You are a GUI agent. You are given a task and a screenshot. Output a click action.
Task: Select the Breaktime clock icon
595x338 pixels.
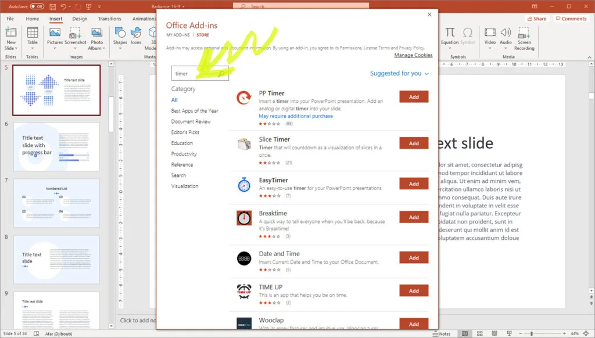[x=244, y=218]
